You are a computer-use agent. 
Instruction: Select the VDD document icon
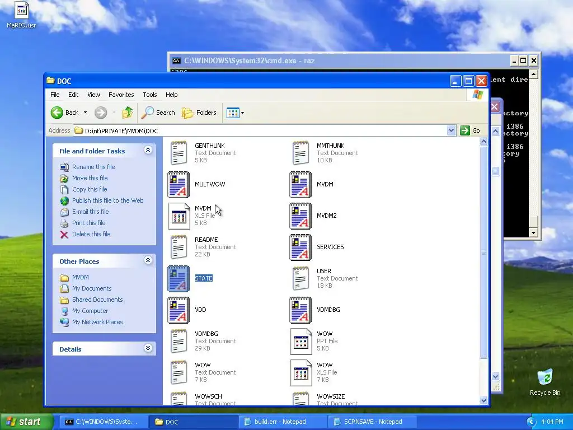coord(179,310)
